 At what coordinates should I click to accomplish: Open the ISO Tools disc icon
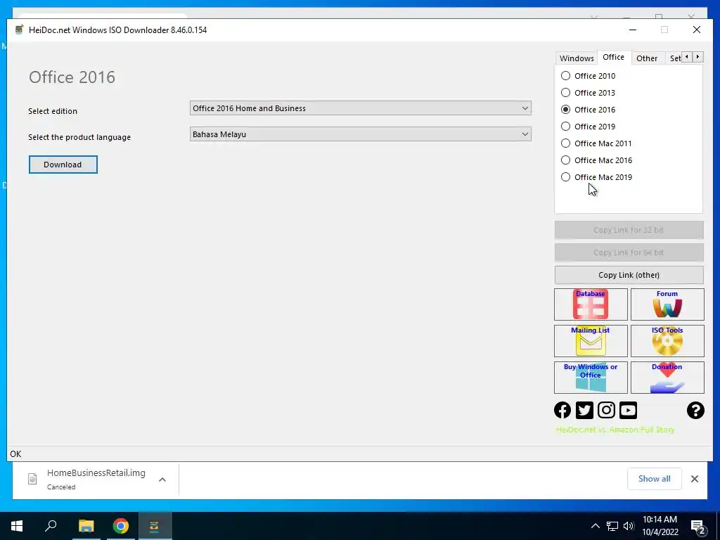pyautogui.click(x=667, y=341)
